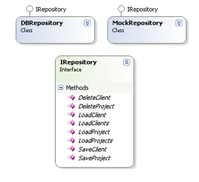Image resolution: width=199 pixels, height=182 pixels.
Task: Collapse the IRepository interface box
Action: pyautogui.click(x=126, y=62)
